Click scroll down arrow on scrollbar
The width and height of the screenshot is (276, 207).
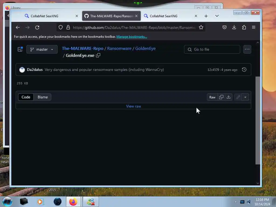click(258, 183)
